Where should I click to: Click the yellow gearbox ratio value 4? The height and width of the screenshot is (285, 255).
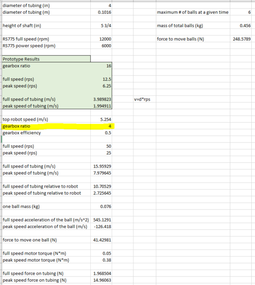101,126
